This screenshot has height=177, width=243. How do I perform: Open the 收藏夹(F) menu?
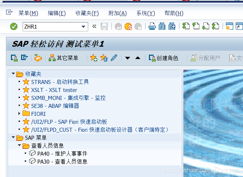click(x=87, y=13)
